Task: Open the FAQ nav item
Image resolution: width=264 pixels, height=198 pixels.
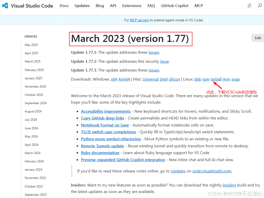Action: 151,6
